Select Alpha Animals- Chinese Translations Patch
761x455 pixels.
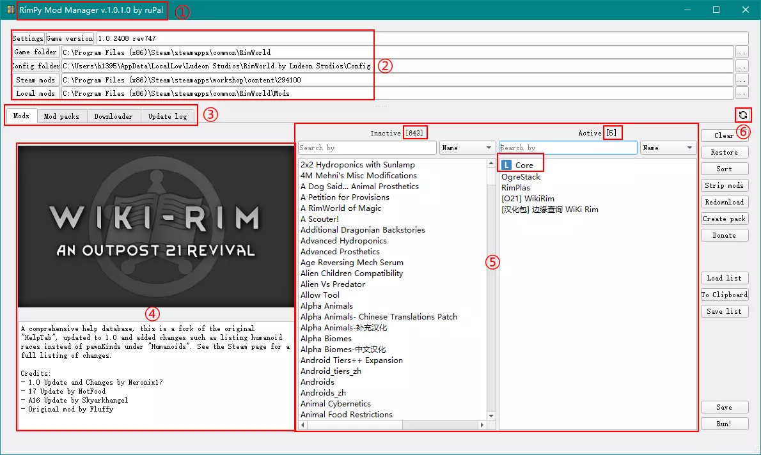click(379, 317)
